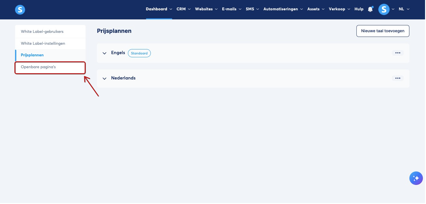Click the Nederlands language label
426x204 pixels.
[x=124, y=78]
